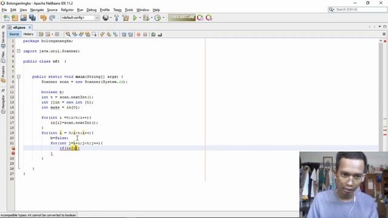Open dropdown arrow next to globe icon

110,18
